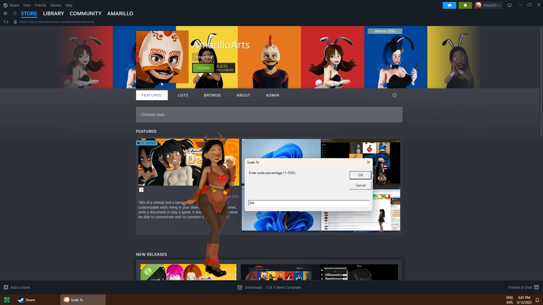Viewport: 543px width, 305px height.
Task: Click the back navigation arrow
Action: coord(6,13)
